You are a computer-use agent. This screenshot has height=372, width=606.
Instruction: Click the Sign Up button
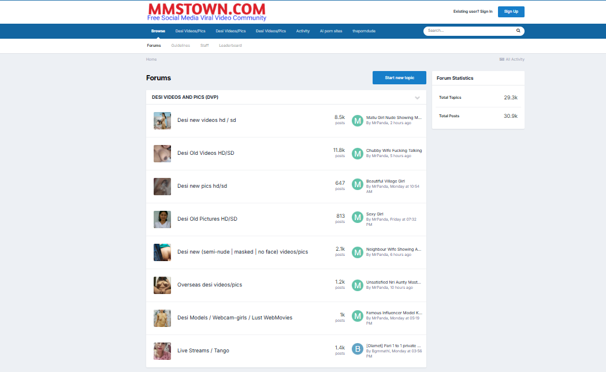click(511, 11)
